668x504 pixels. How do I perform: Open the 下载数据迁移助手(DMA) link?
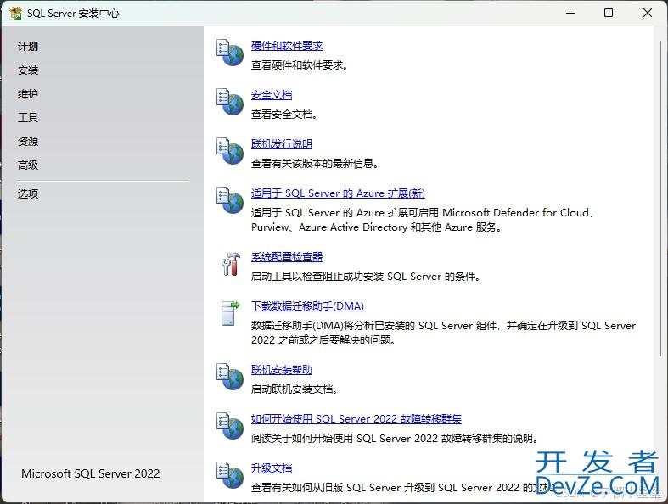(307, 306)
